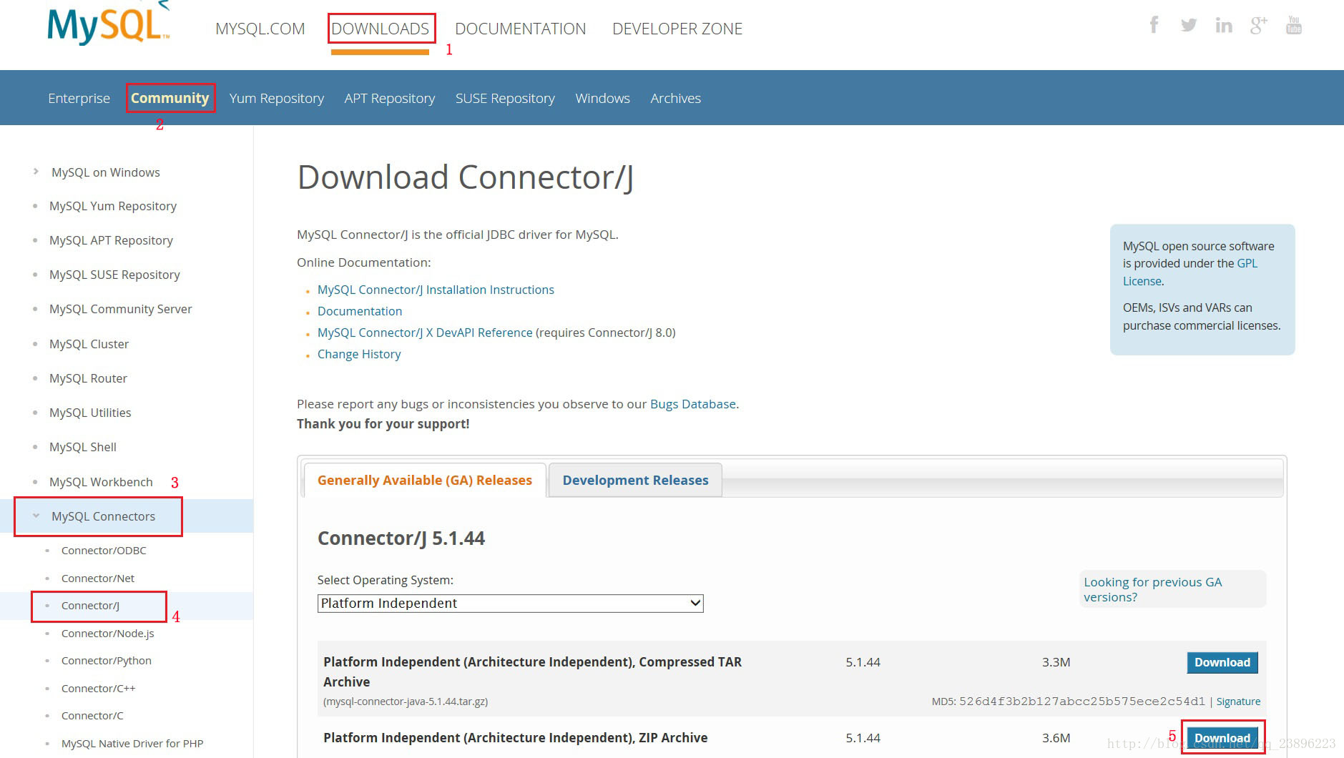Image resolution: width=1344 pixels, height=758 pixels.
Task: Open the DOWNLOADS navigation item
Action: (380, 29)
